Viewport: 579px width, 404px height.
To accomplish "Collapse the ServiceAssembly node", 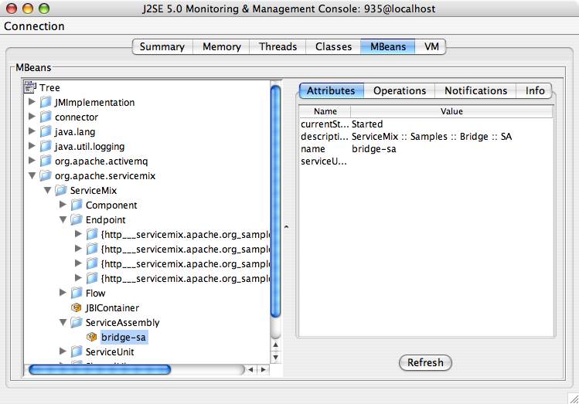I will 63,322.
